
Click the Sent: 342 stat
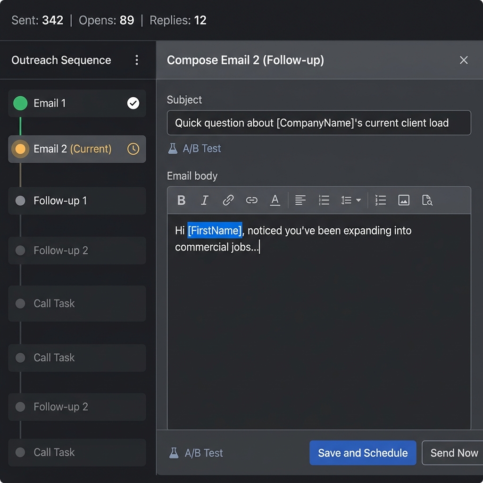37,20
